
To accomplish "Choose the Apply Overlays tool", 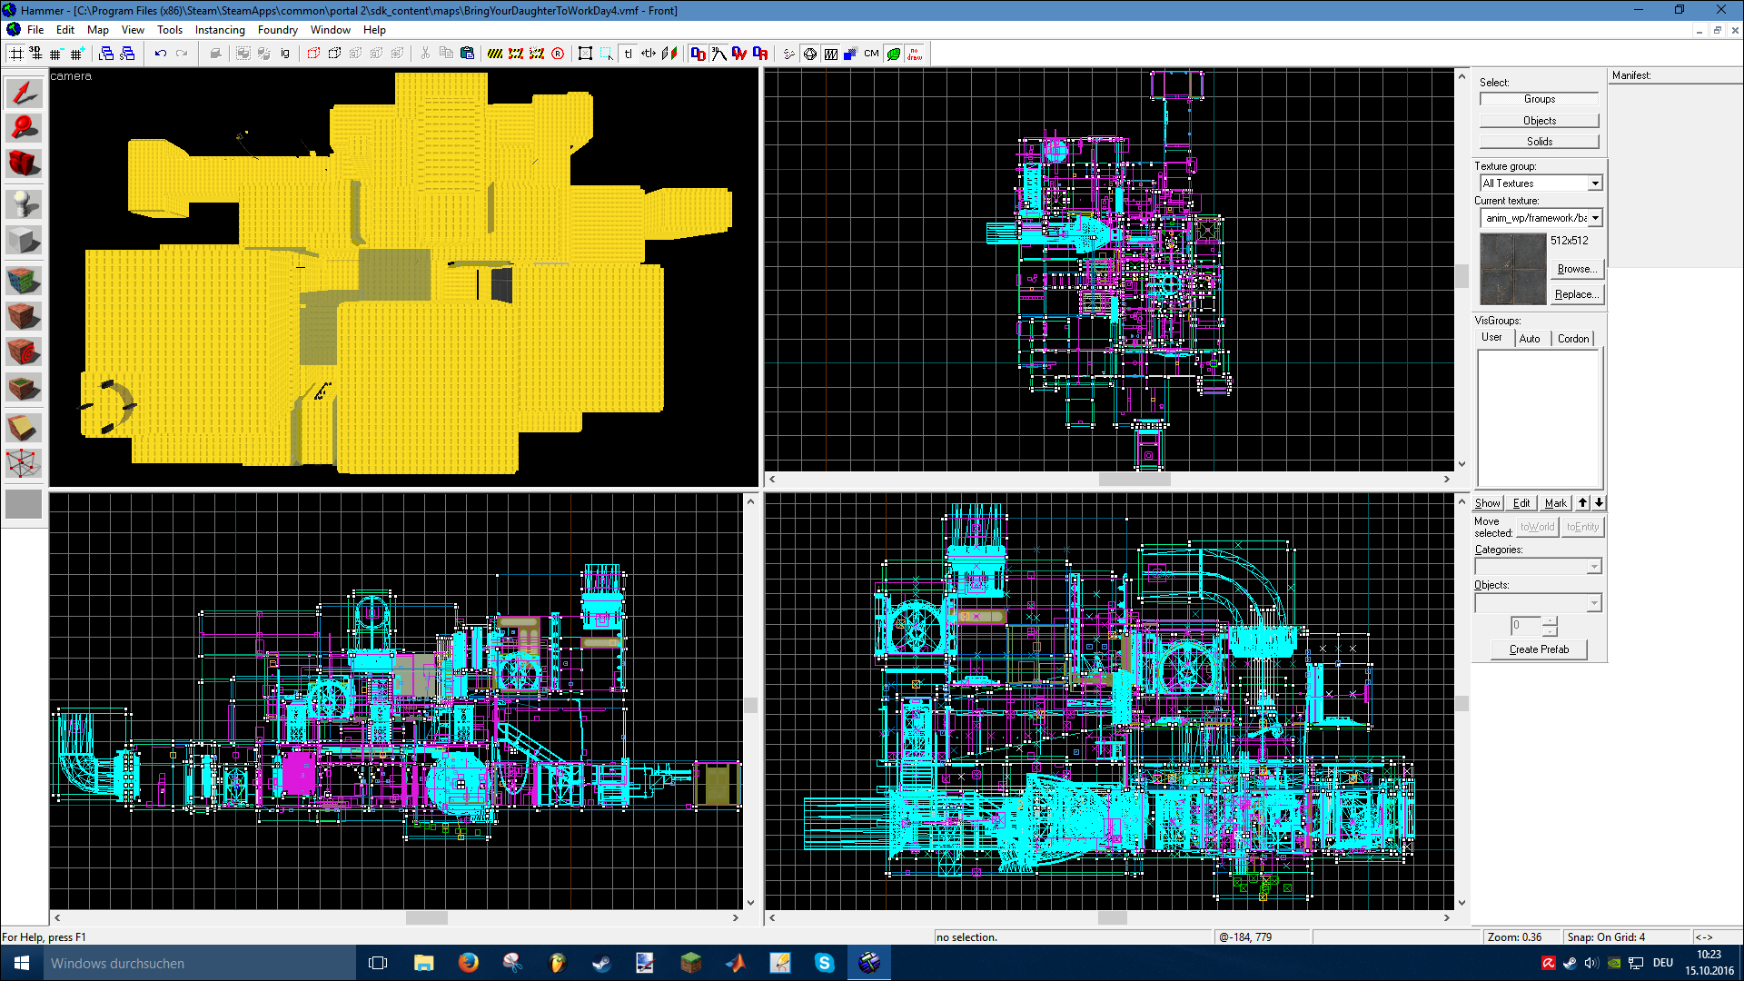I will [x=24, y=388].
